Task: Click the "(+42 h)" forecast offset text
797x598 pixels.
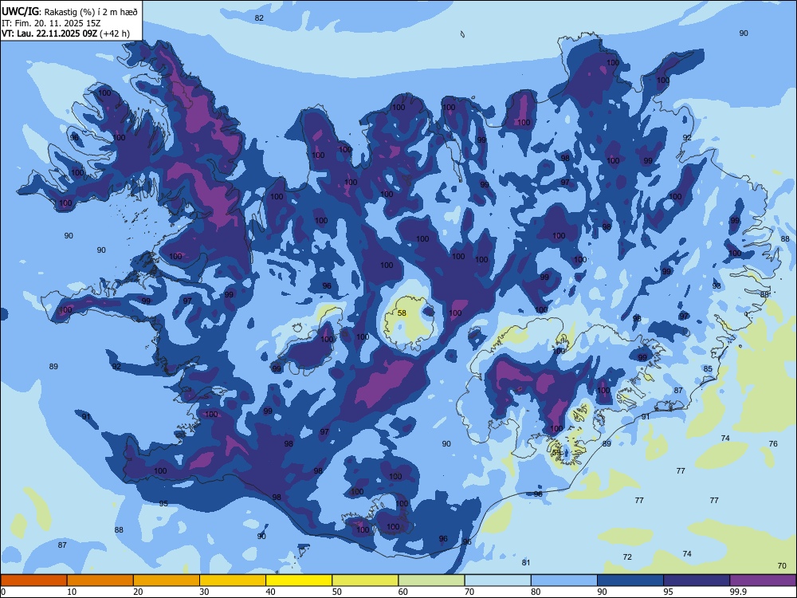Action: click(115, 34)
